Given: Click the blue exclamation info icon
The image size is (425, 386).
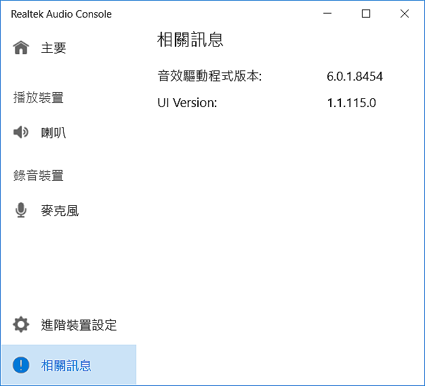Looking at the screenshot, I should click(21, 365).
